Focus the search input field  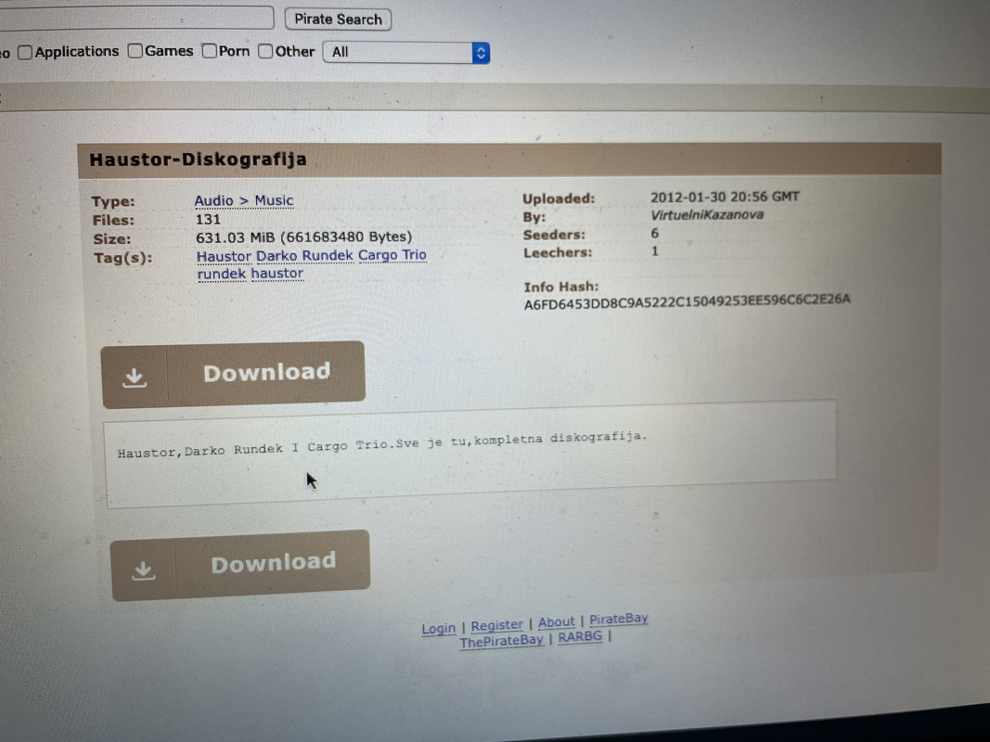136,17
